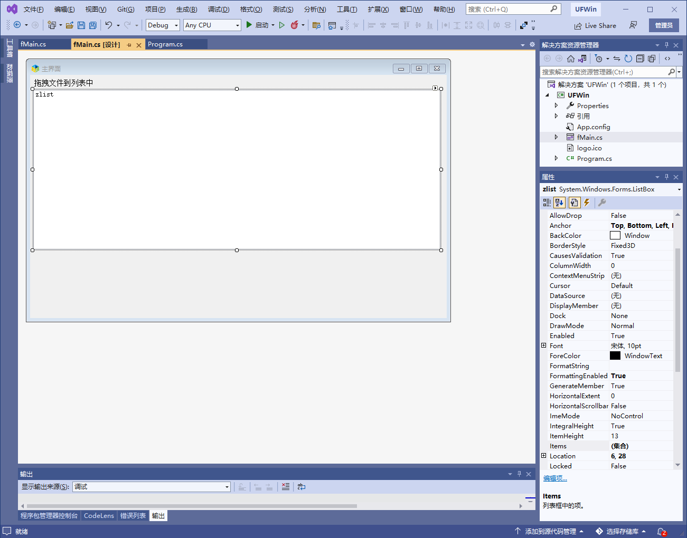Click the show all files icon
687x538 pixels.
click(x=652, y=59)
